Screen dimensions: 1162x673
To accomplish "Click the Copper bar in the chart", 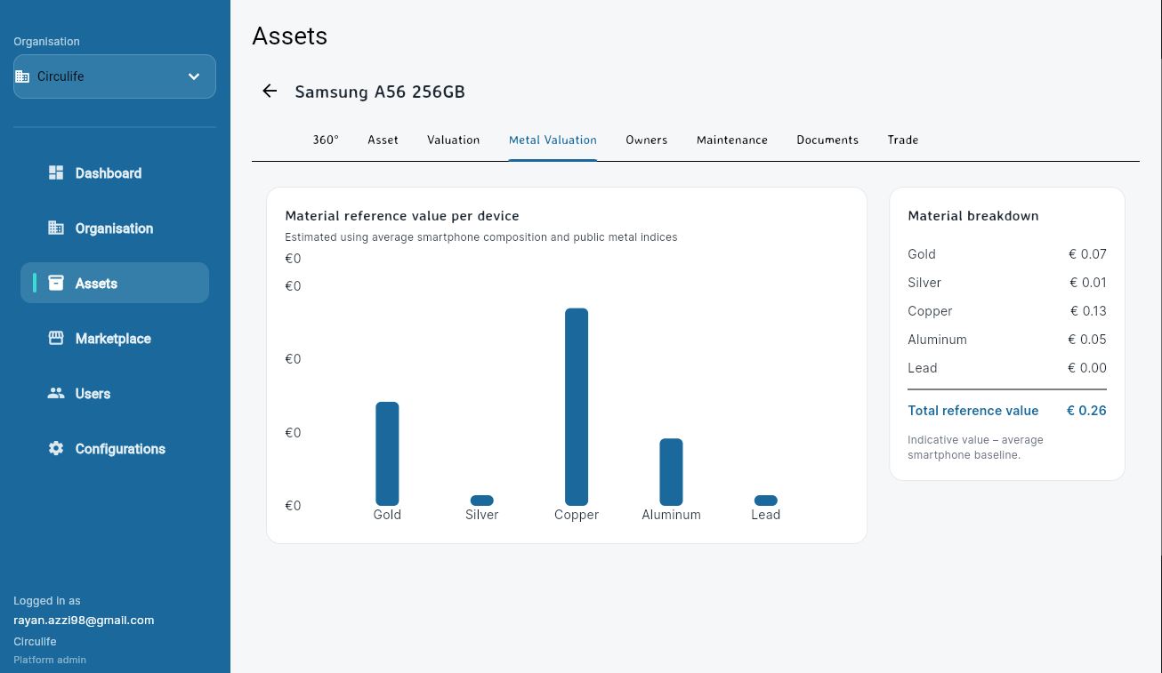I will coord(576,405).
